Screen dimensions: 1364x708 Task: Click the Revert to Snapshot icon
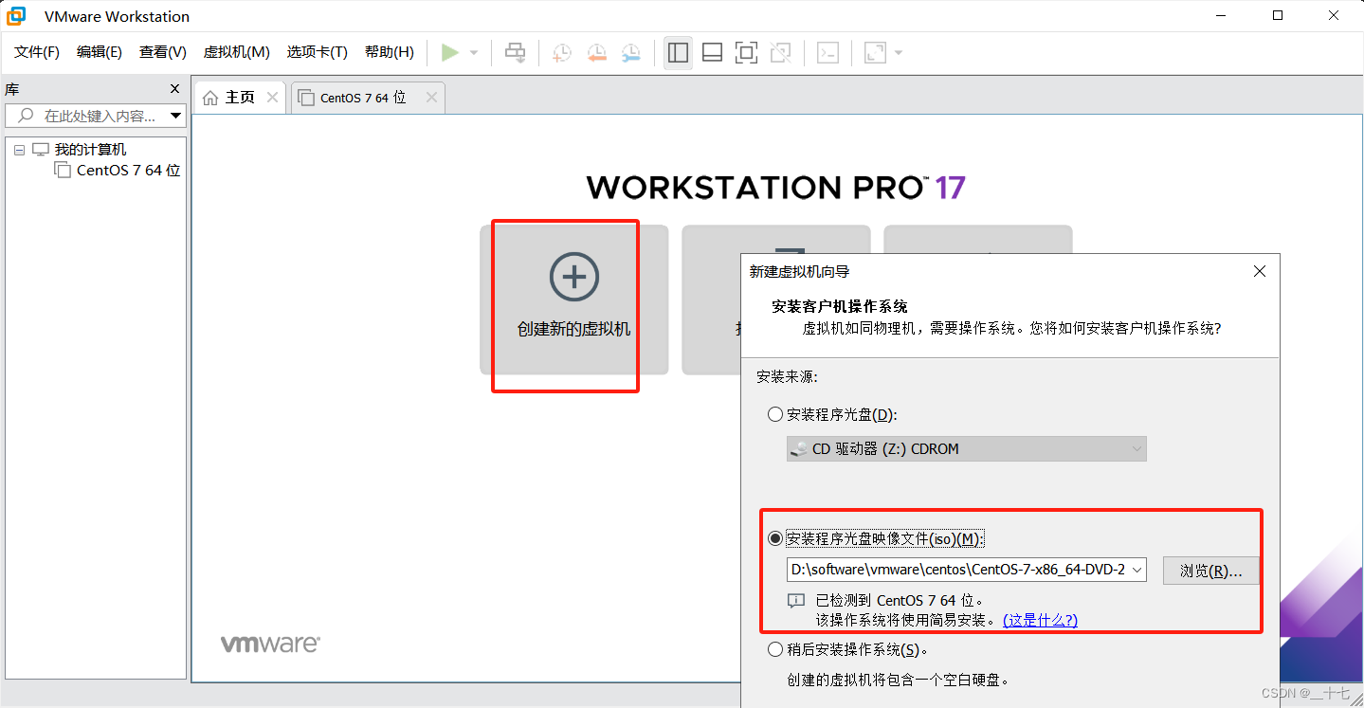[x=596, y=53]
